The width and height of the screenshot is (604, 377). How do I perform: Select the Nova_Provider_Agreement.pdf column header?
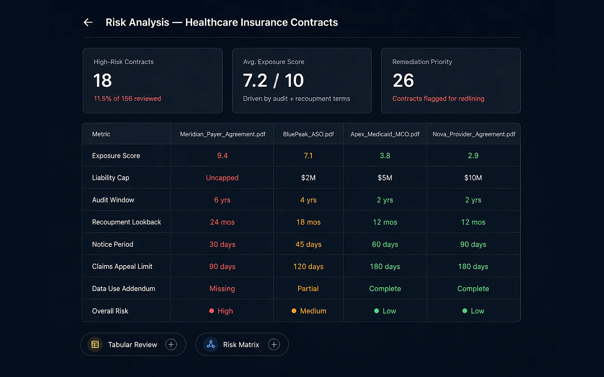(474, 134)
